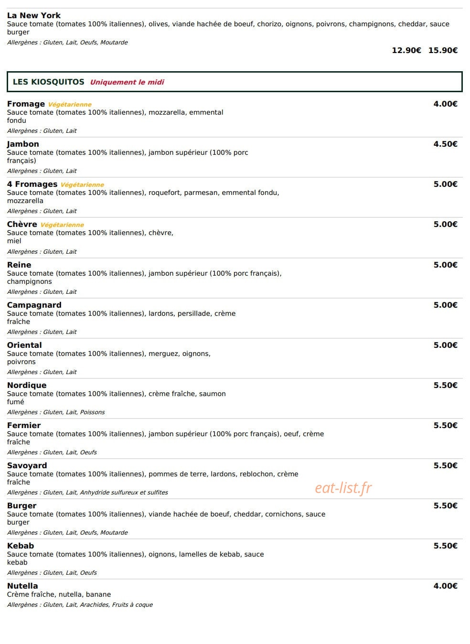Select the 'Fromage' item name

pos(26,104)
